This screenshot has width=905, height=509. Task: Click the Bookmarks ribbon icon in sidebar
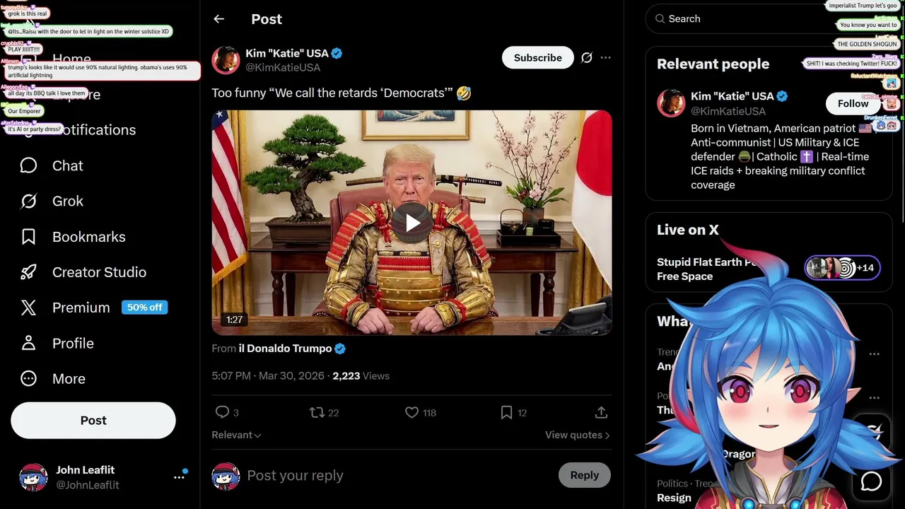[28, 237]
